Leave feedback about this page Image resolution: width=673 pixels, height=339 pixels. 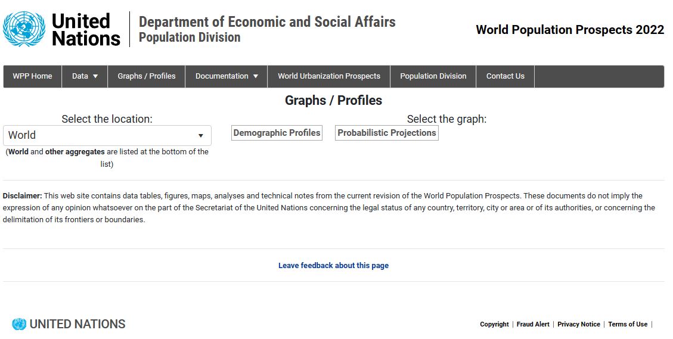(333, 266)
